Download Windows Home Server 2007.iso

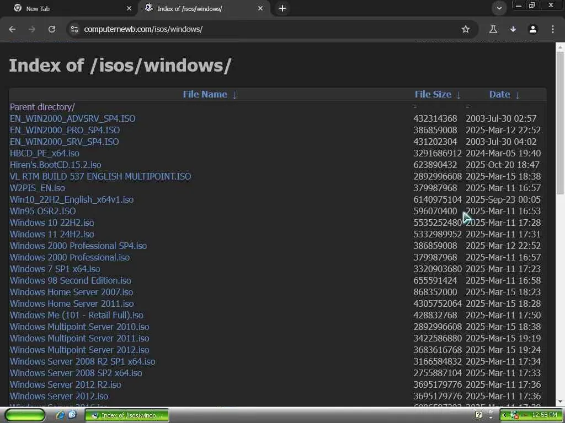click(71, 292)
